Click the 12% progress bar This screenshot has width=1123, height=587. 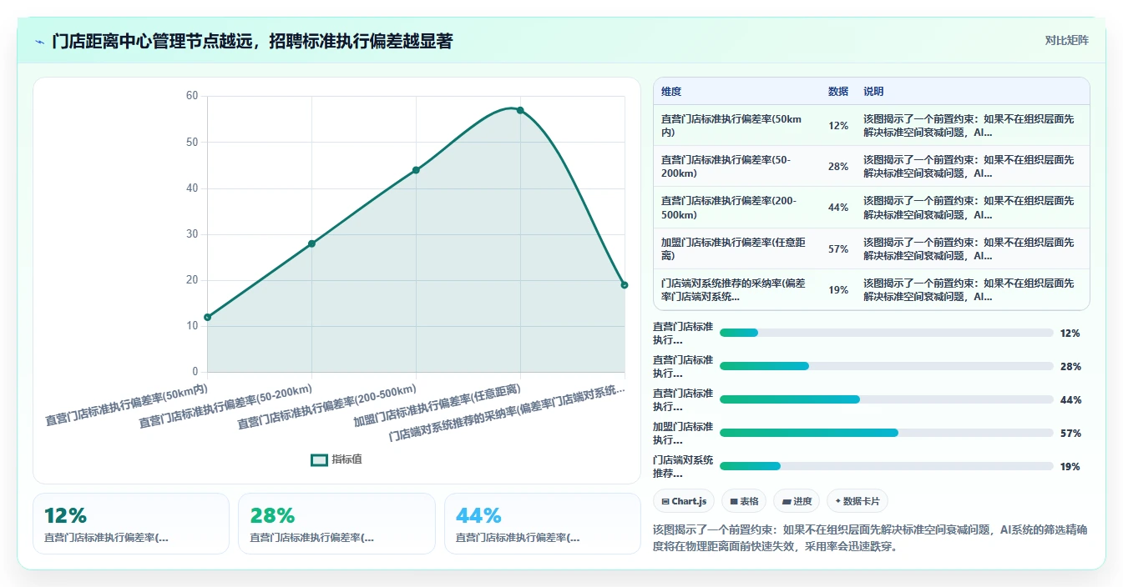(887, 333)
